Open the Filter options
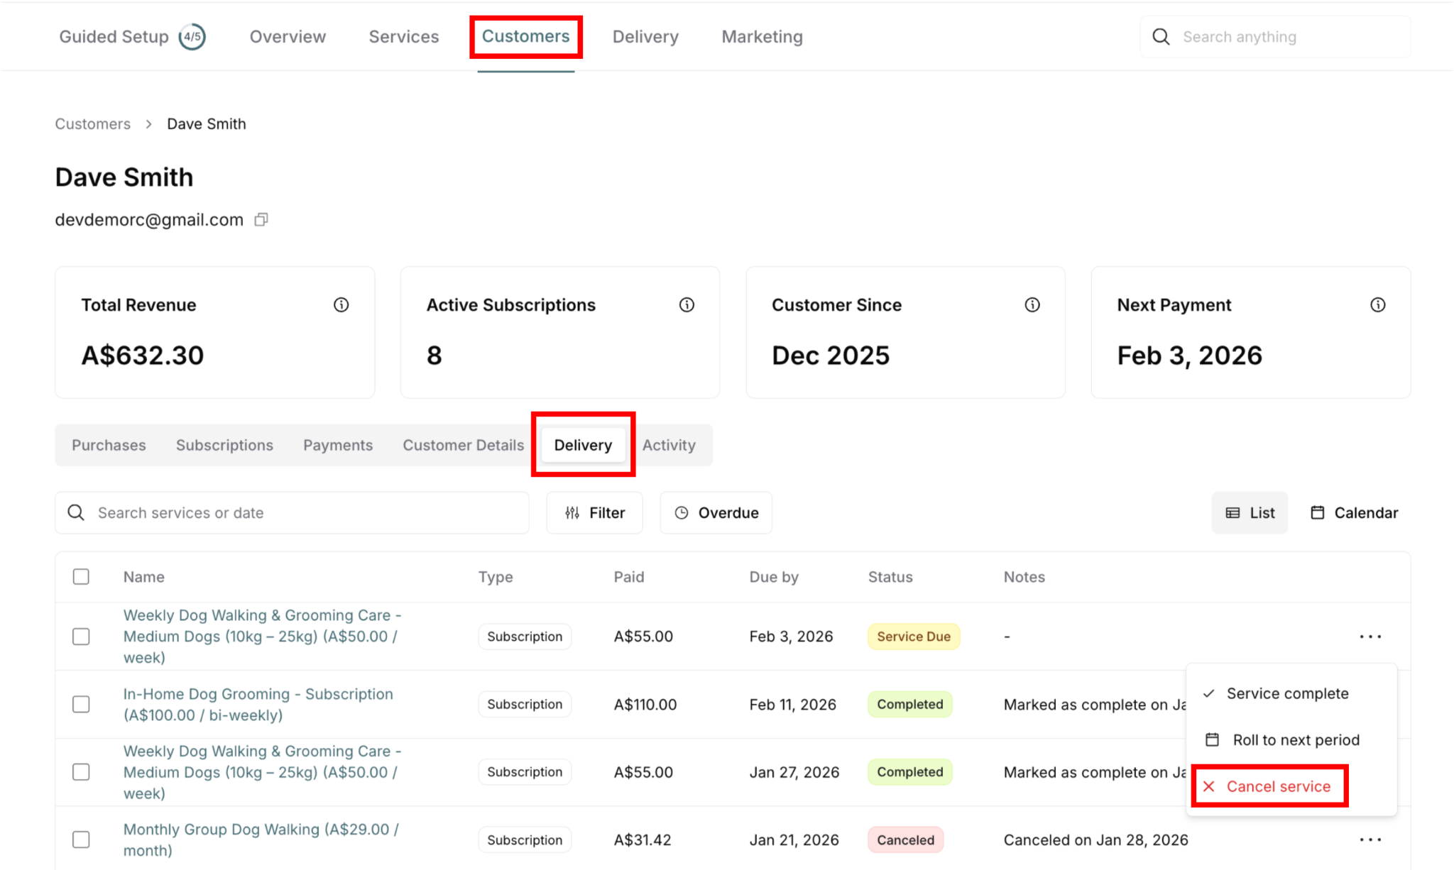The image size is (1454, 870). coord(595,512)
